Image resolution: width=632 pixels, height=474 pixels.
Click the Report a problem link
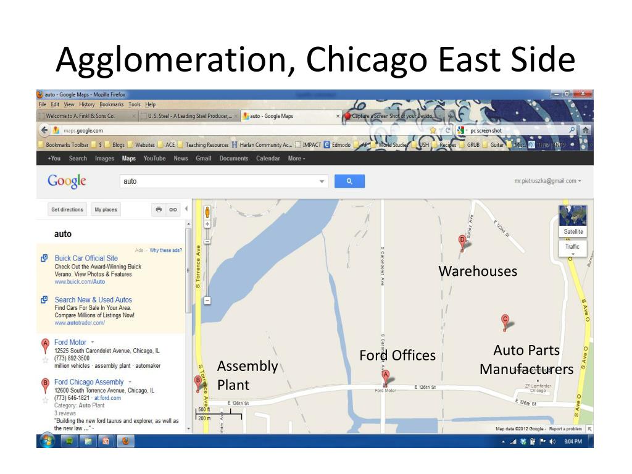click(x=565, y=429)
